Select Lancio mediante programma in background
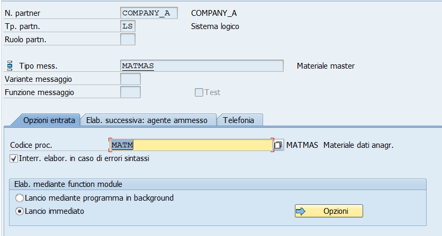Image resolution: width=442 pixels, height=236 pixels. 20,198
